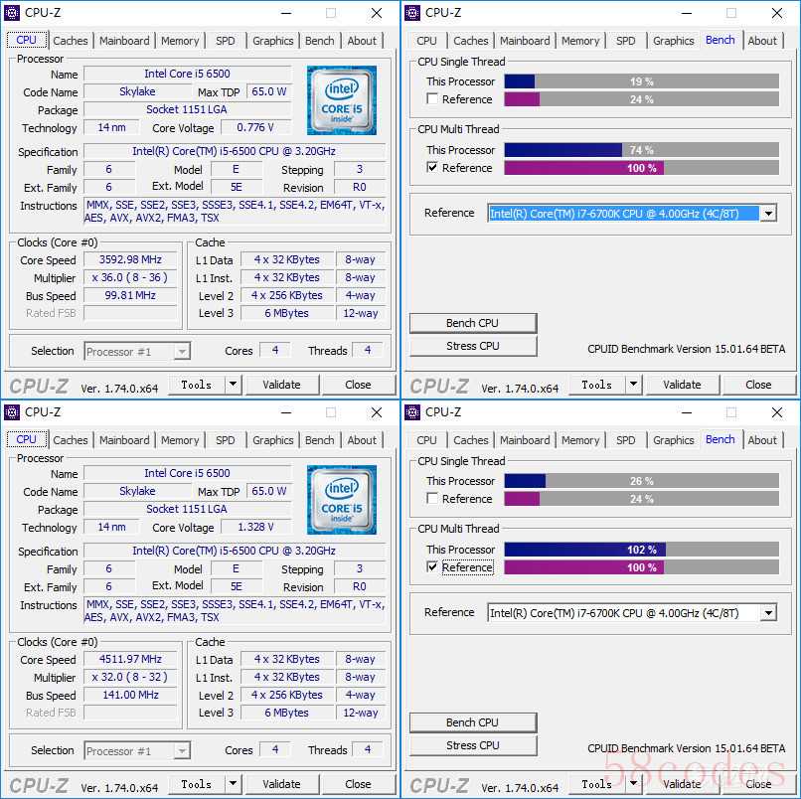Click the Close button in the 74 % bench window
This screenshot has height=799, width=801.
(758, 385)
